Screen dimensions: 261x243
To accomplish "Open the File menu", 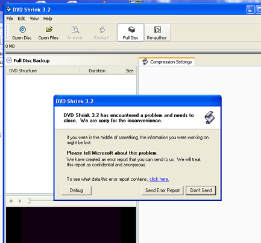I will tap(10, 19).
